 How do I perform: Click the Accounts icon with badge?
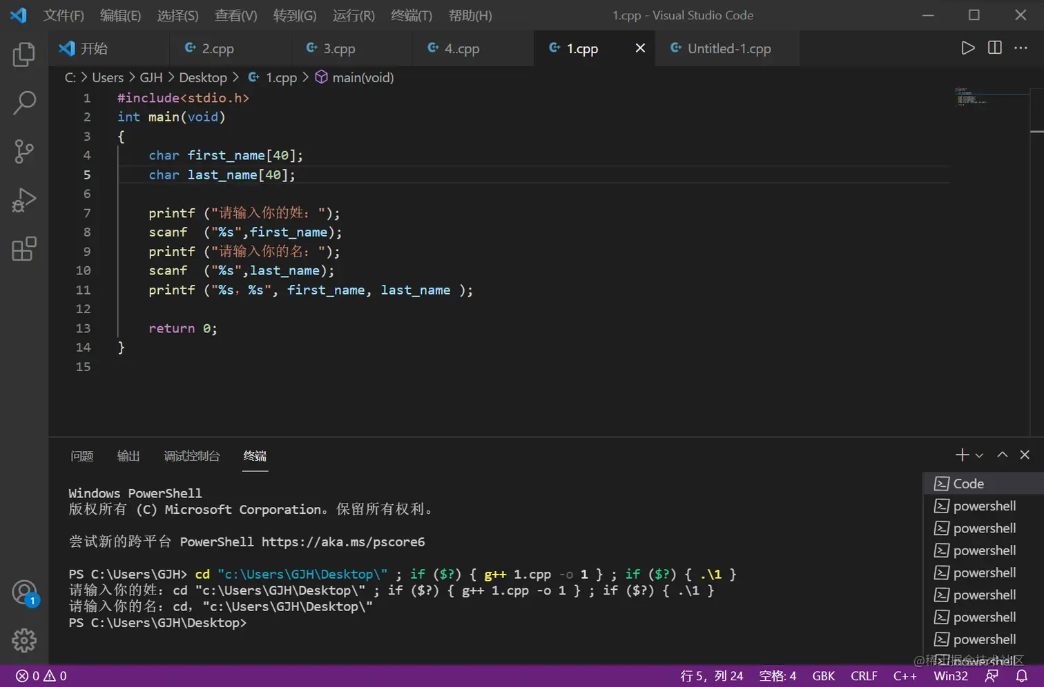tap(24, 593)
